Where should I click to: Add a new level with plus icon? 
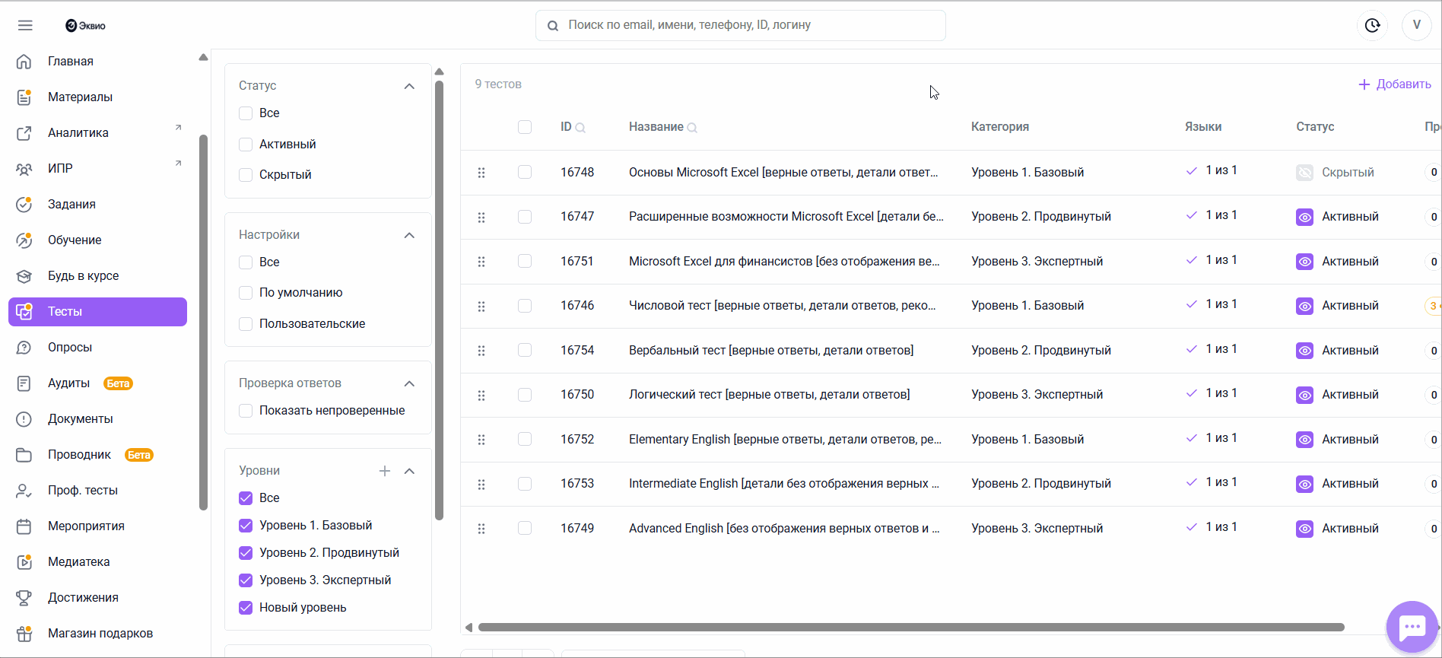point(385,471)
